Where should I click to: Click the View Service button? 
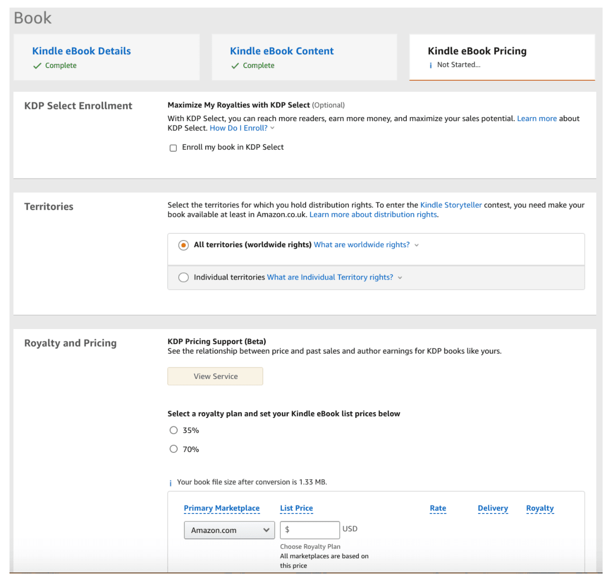click(x=215, y=376)
